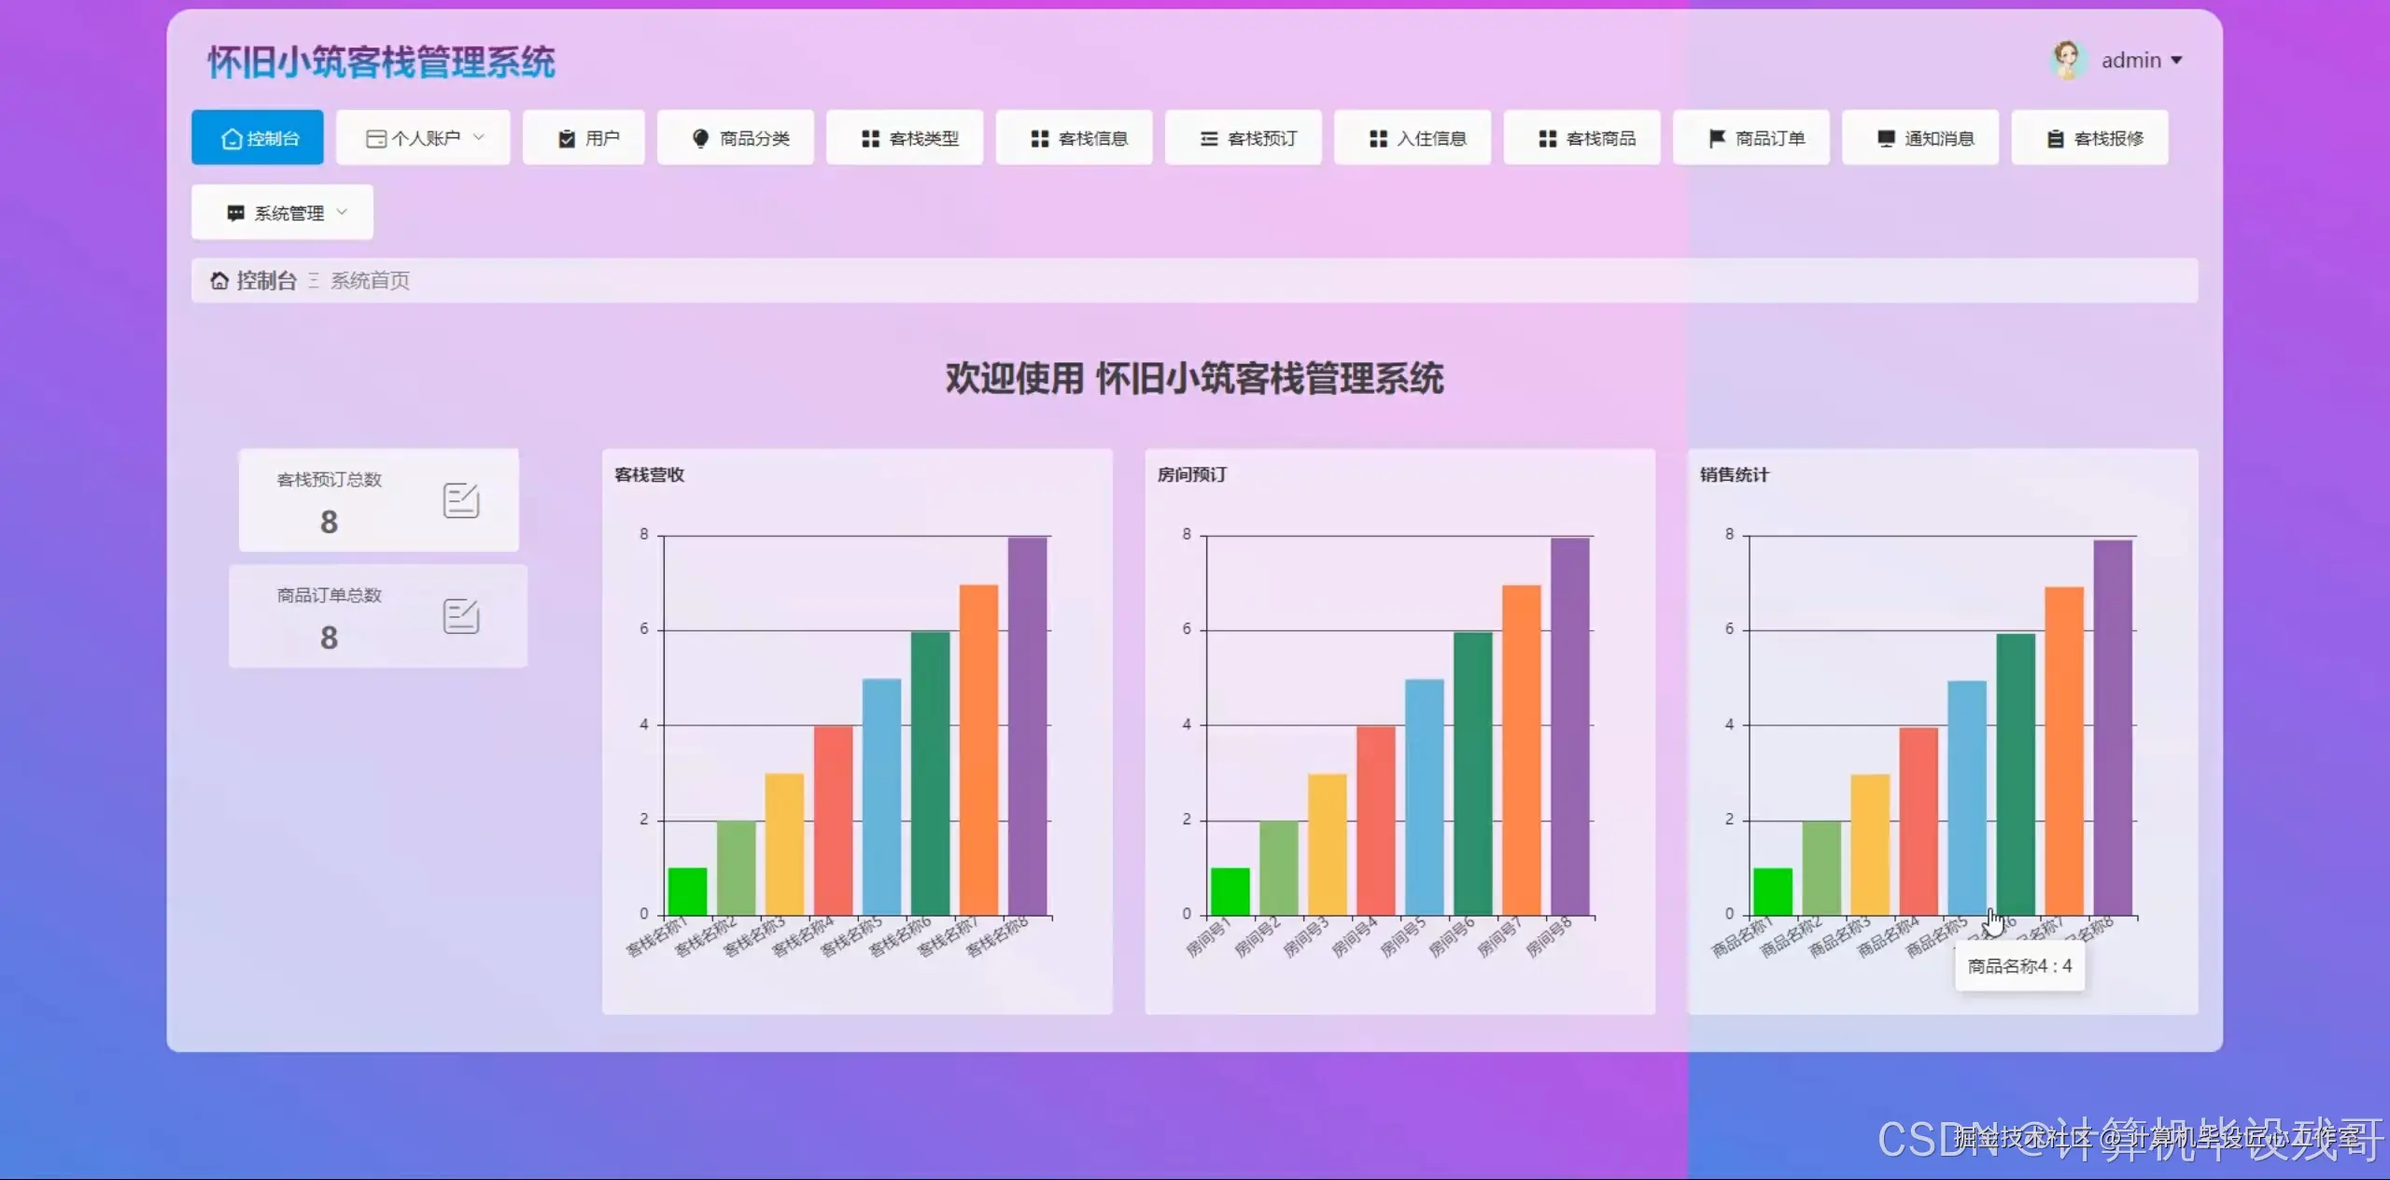
Task: Click the monitor icon on 通知消息
Action: [x=1882, y=137]
